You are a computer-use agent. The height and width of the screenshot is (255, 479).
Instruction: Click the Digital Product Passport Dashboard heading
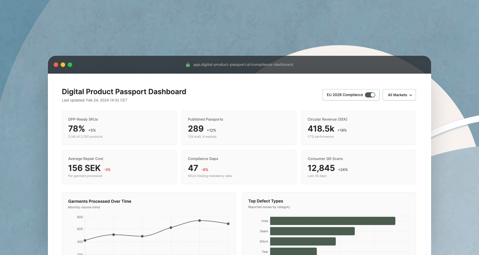[124, 91]
